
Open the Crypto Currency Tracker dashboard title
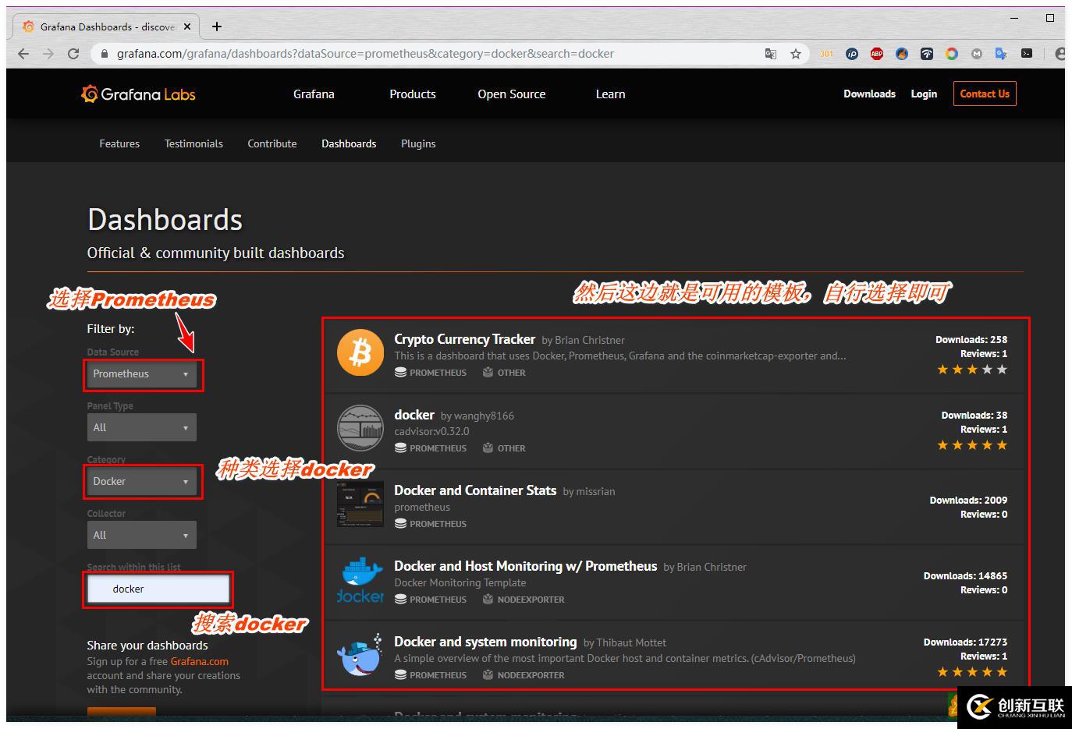point(465,339)
